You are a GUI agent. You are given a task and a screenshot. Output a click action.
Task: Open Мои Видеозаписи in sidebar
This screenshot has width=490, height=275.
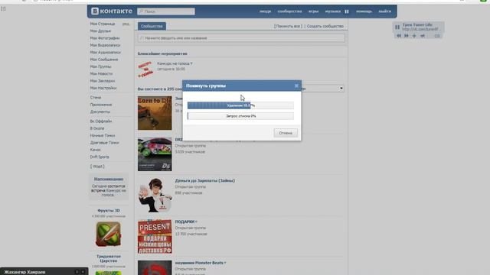(105, 45)
